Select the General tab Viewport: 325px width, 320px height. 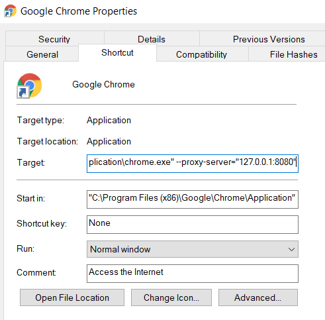coord(42,54)
